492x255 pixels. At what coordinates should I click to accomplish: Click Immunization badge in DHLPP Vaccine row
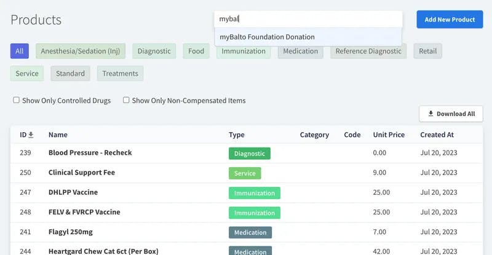255,193
